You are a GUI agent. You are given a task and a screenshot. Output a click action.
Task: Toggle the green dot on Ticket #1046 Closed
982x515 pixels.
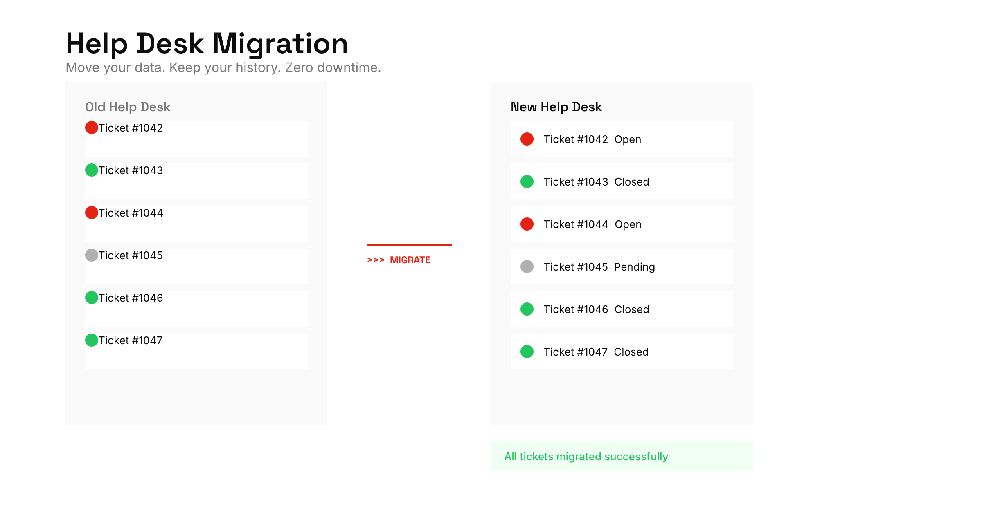click(x=527, y=309)
